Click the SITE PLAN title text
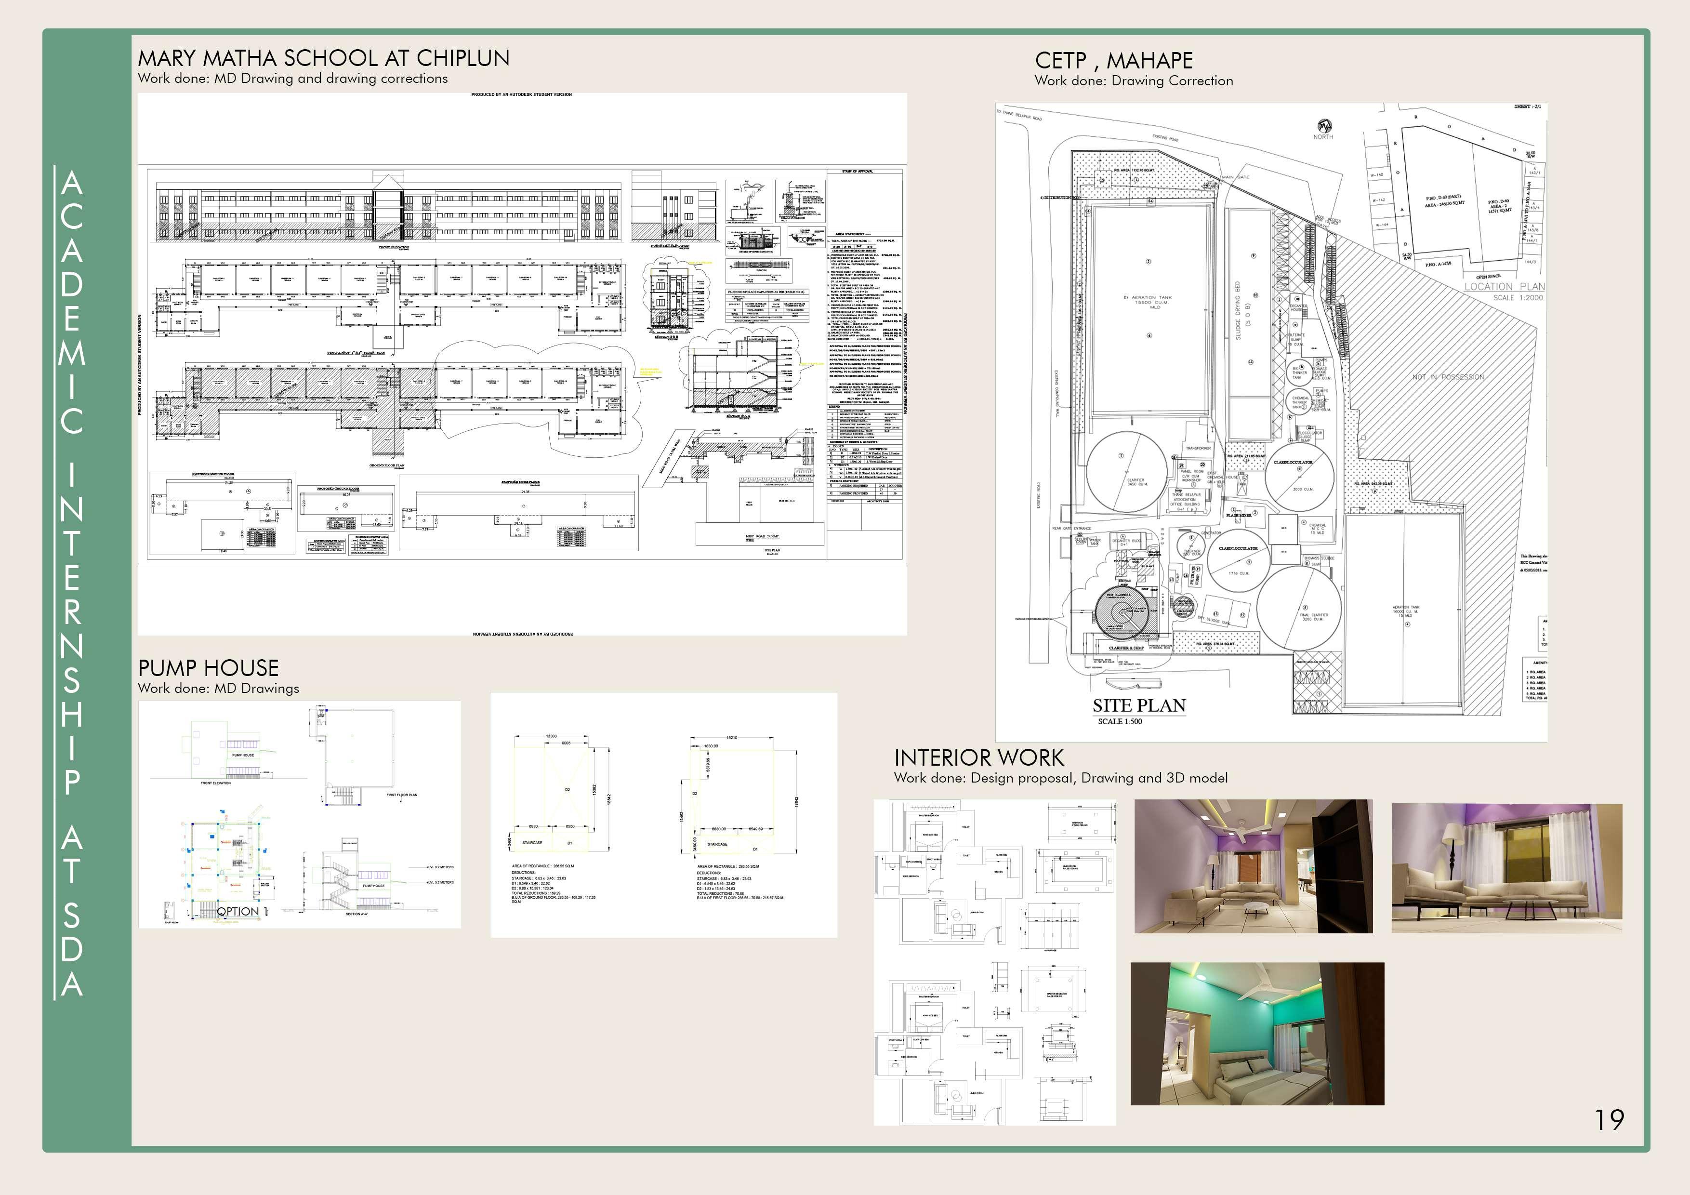 tap(1139, 706)
